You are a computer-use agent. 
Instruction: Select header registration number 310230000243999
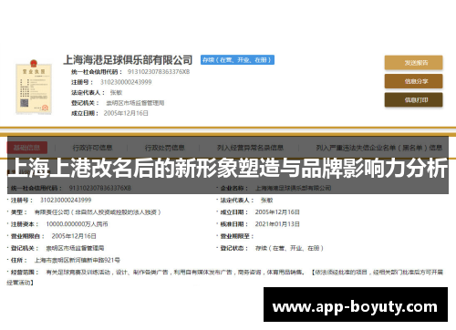[126, 82]
